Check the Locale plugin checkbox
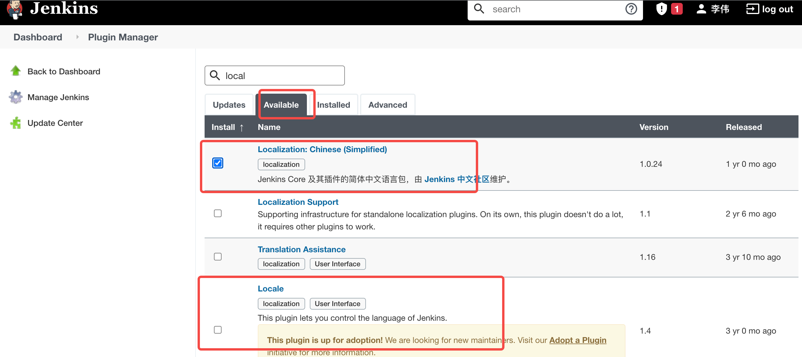Image resolution: width=802 pixels, height=357 pixels. [218, 330]
